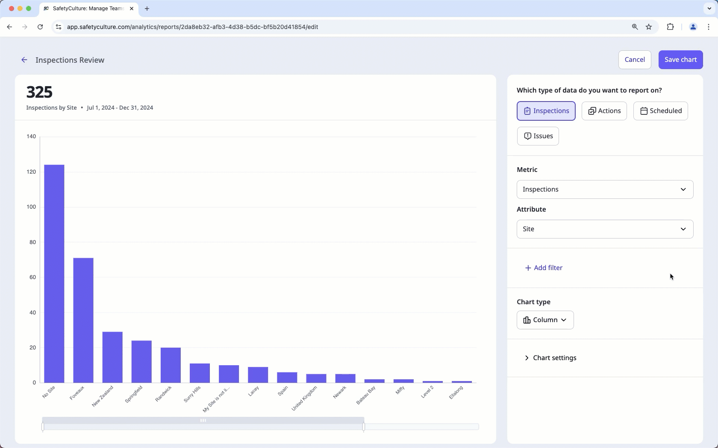Image resolution: width=718 pixels, height=448 pixels.
Task: Click the Ellalong axis label
Action: [456, 393]
